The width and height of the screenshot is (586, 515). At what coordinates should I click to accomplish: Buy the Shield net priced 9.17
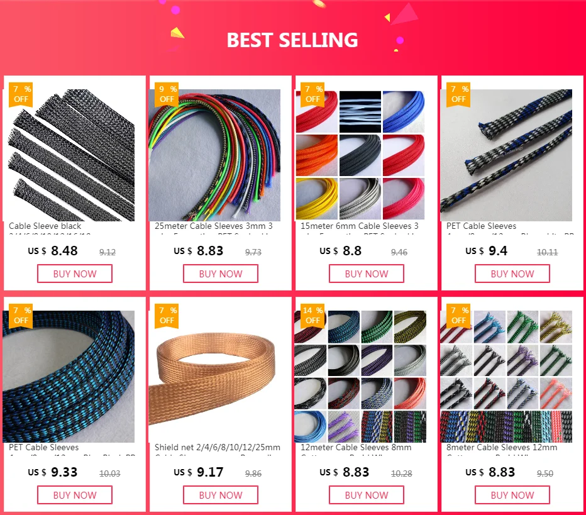click(221, 496)
